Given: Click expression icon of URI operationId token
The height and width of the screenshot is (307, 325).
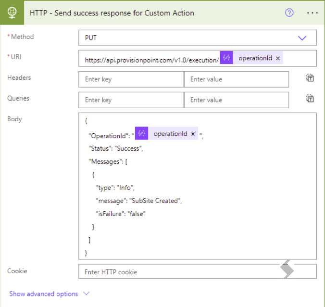Looking at the screenshot, I should point(226,58).
